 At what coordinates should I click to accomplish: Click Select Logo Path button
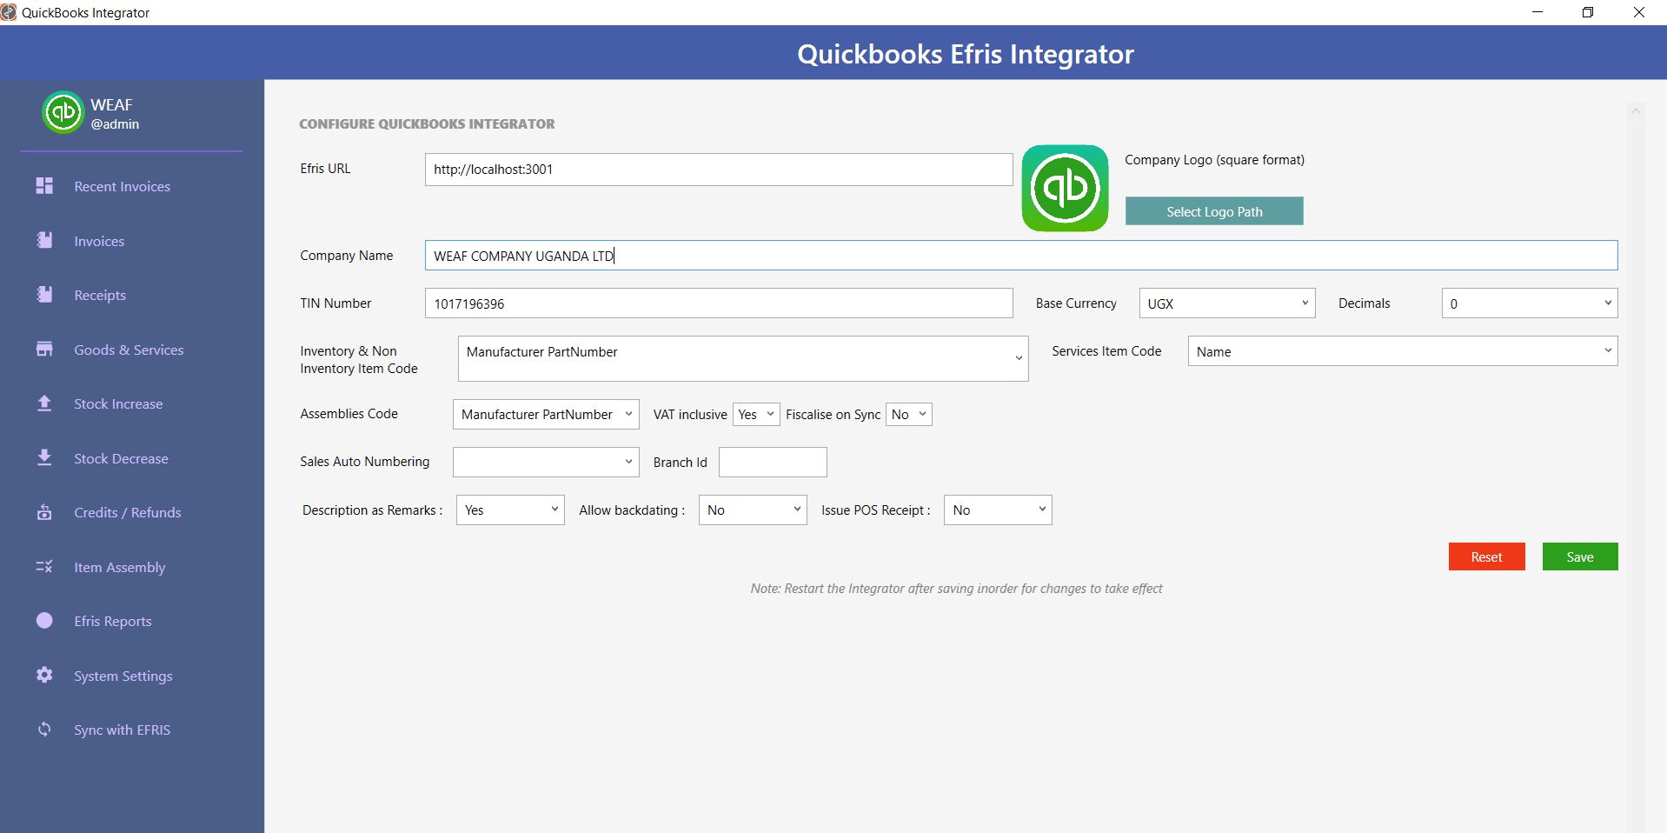(x=1214, y=211)
